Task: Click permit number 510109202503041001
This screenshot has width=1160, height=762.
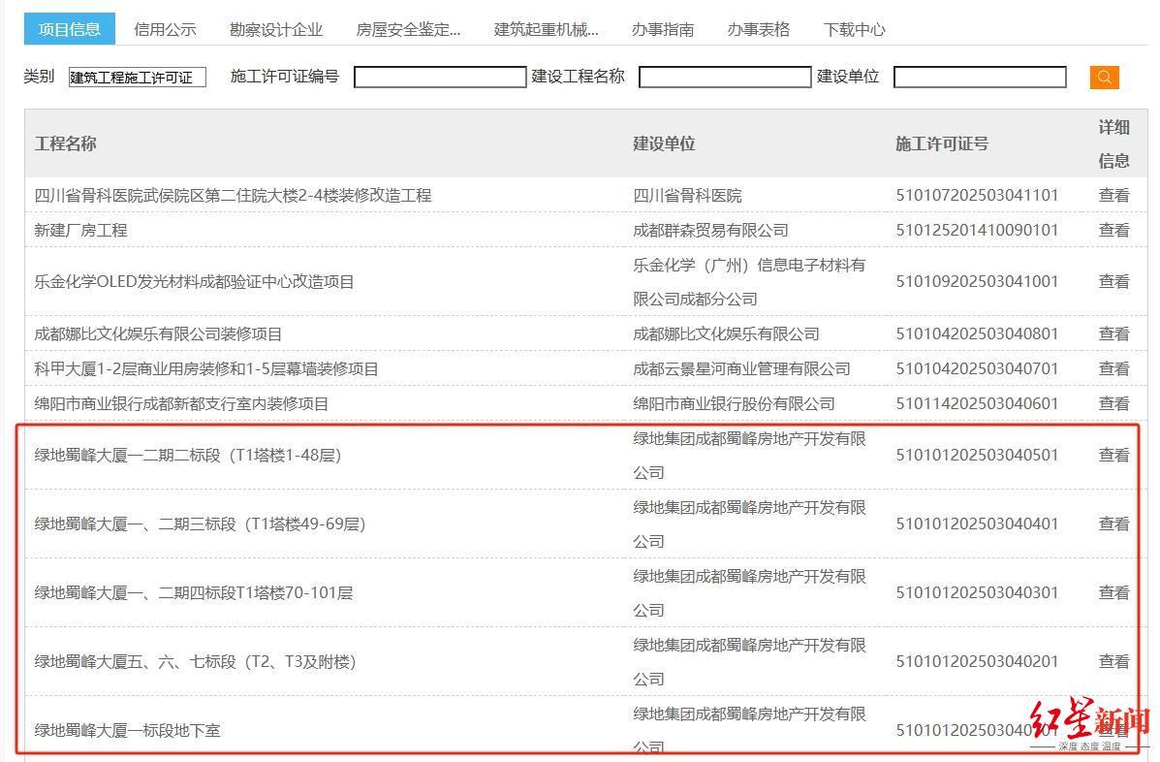Action: [x=977, y=282]
